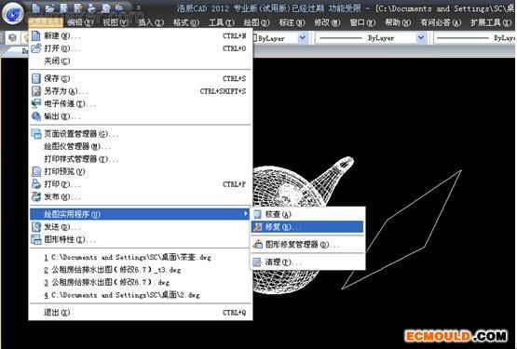Choose 发送(D)... from the File menu

(140, 227)
